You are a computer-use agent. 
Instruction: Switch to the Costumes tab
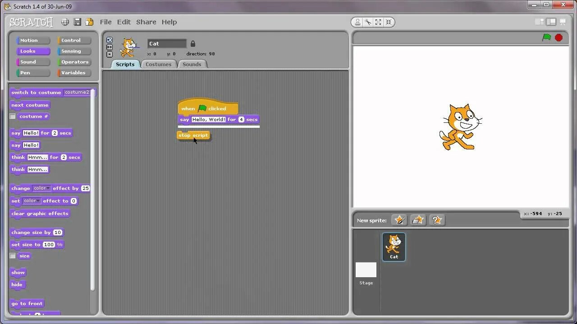158,64
